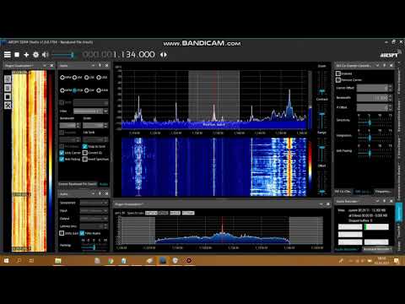
Task: Click the filter Order spinner
Action: [95, 125]
